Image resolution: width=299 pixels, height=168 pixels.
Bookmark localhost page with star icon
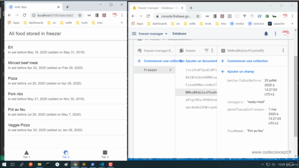click(x=80, y=15)
